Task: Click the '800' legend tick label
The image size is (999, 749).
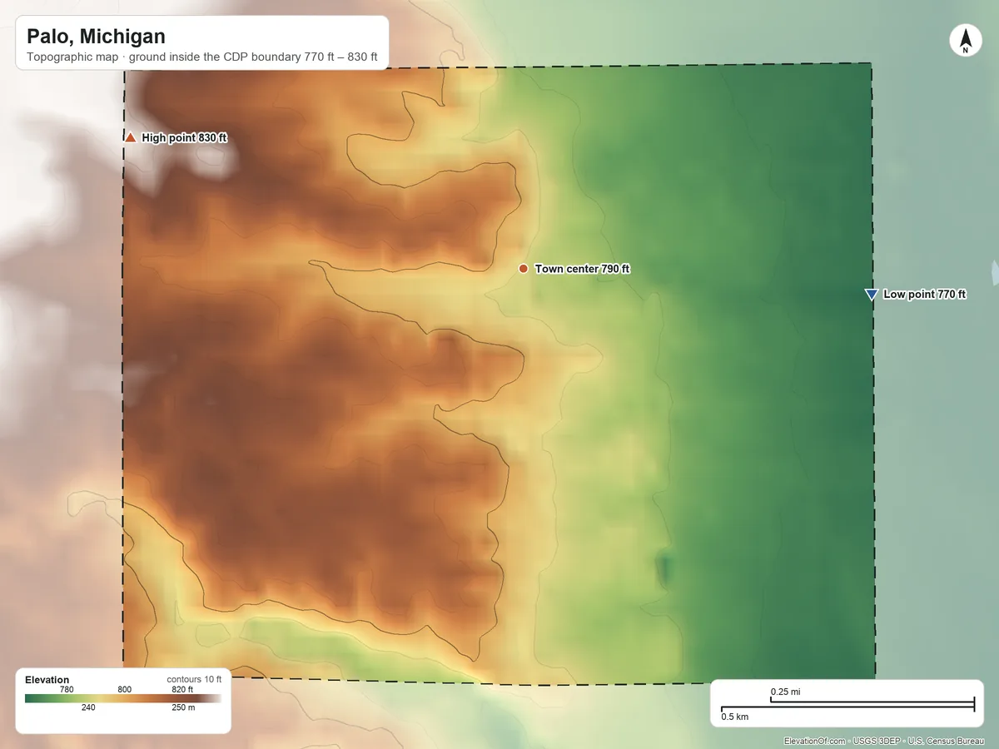Action: [x=125, y=689]
